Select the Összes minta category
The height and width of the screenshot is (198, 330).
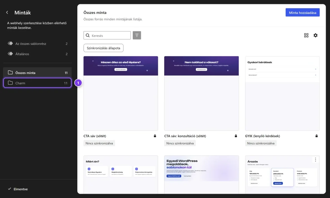(x=37, y=73)
